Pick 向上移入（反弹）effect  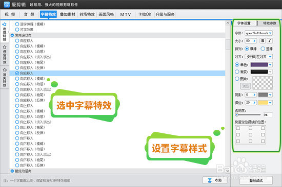(x=30, y=133)
